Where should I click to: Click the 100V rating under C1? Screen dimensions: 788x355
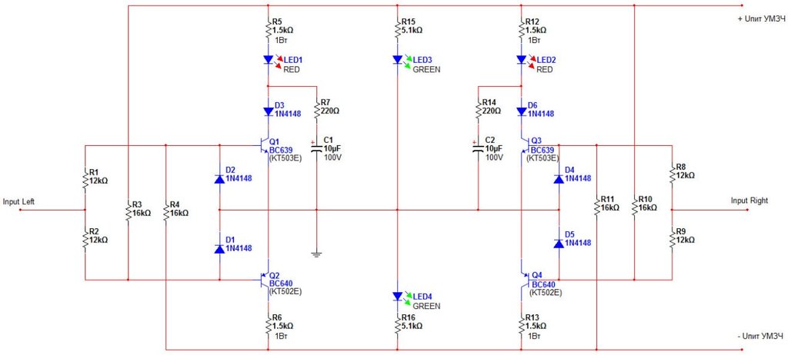click(331, 158)
